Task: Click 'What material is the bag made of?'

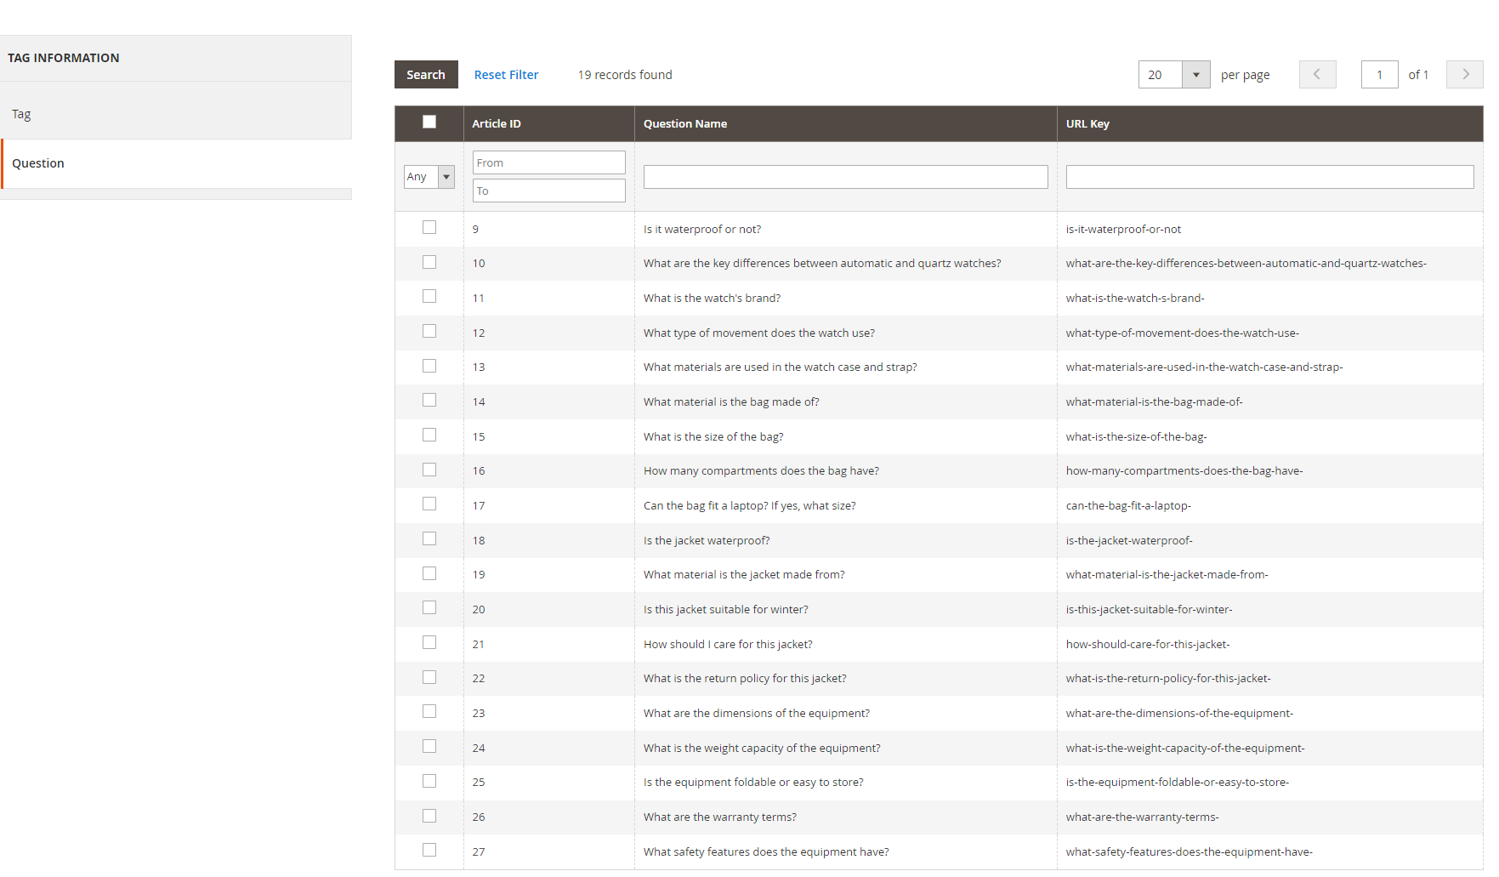Action: 731,401
